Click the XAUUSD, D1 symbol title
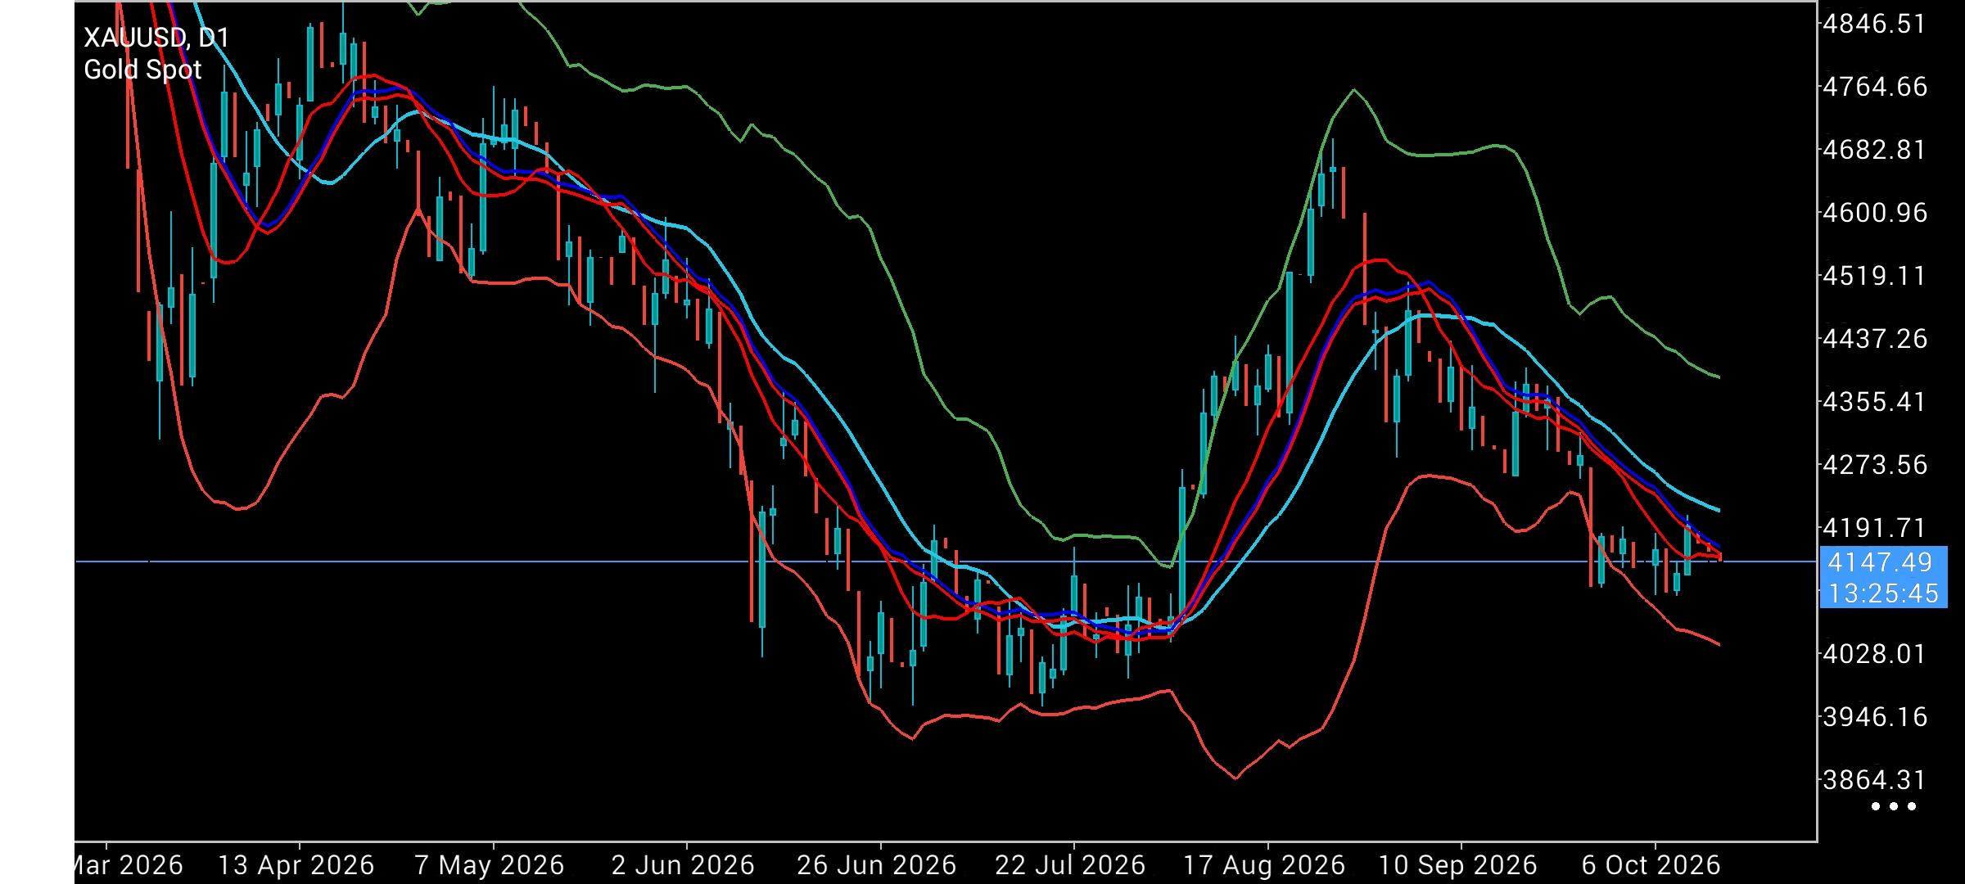The image size is (1965, 884). pos(156,38)
